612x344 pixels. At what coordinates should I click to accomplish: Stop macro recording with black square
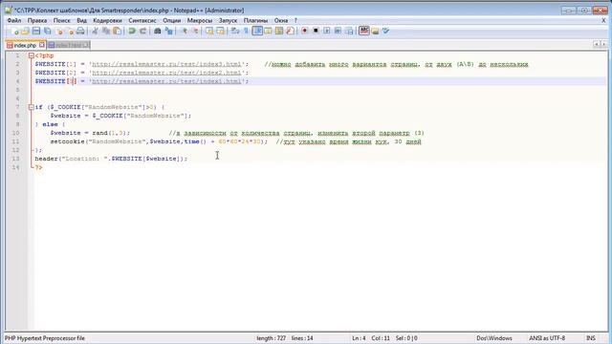[316, 31]
